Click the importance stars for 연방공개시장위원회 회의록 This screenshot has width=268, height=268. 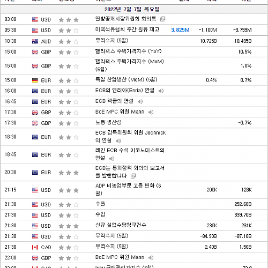(69, 20)
